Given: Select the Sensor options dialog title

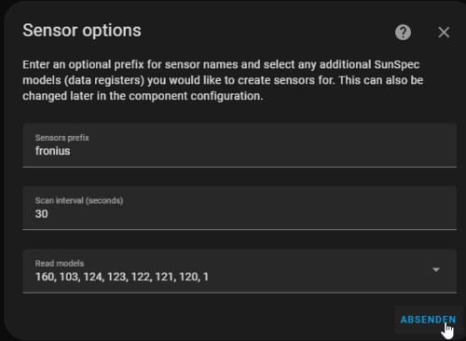Looking at the screenshot, I should (82, 31).
